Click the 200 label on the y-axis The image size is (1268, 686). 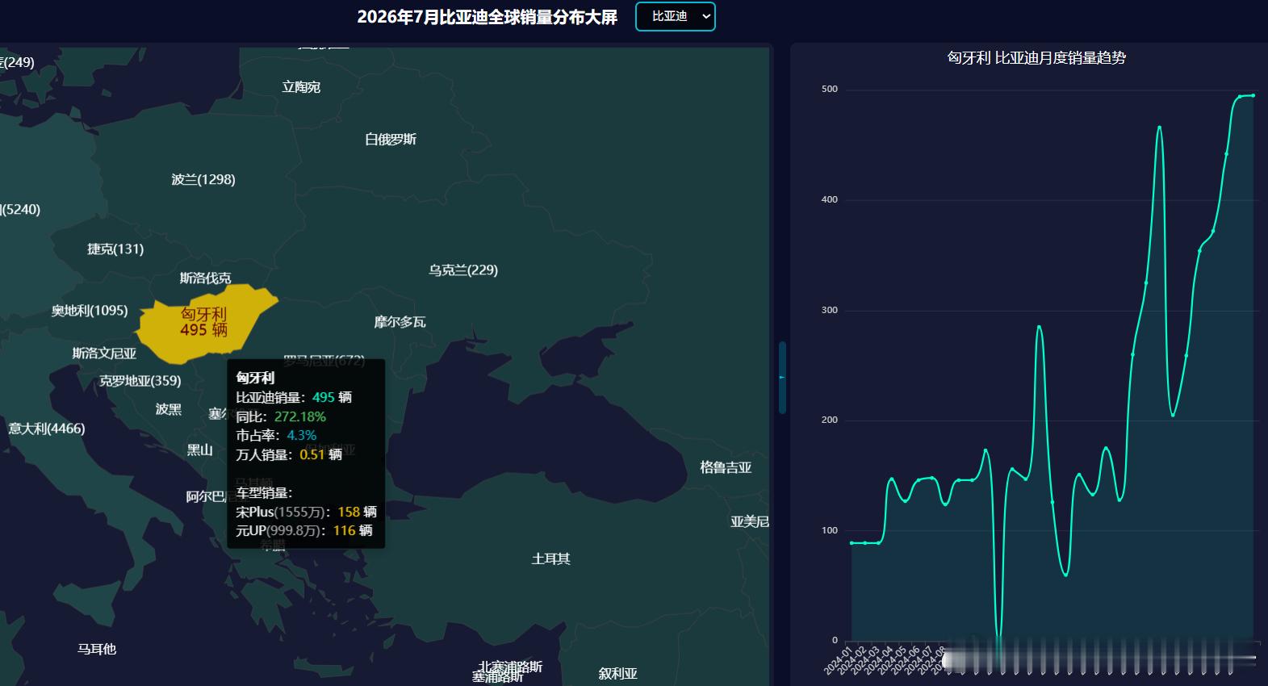point(830,420)
